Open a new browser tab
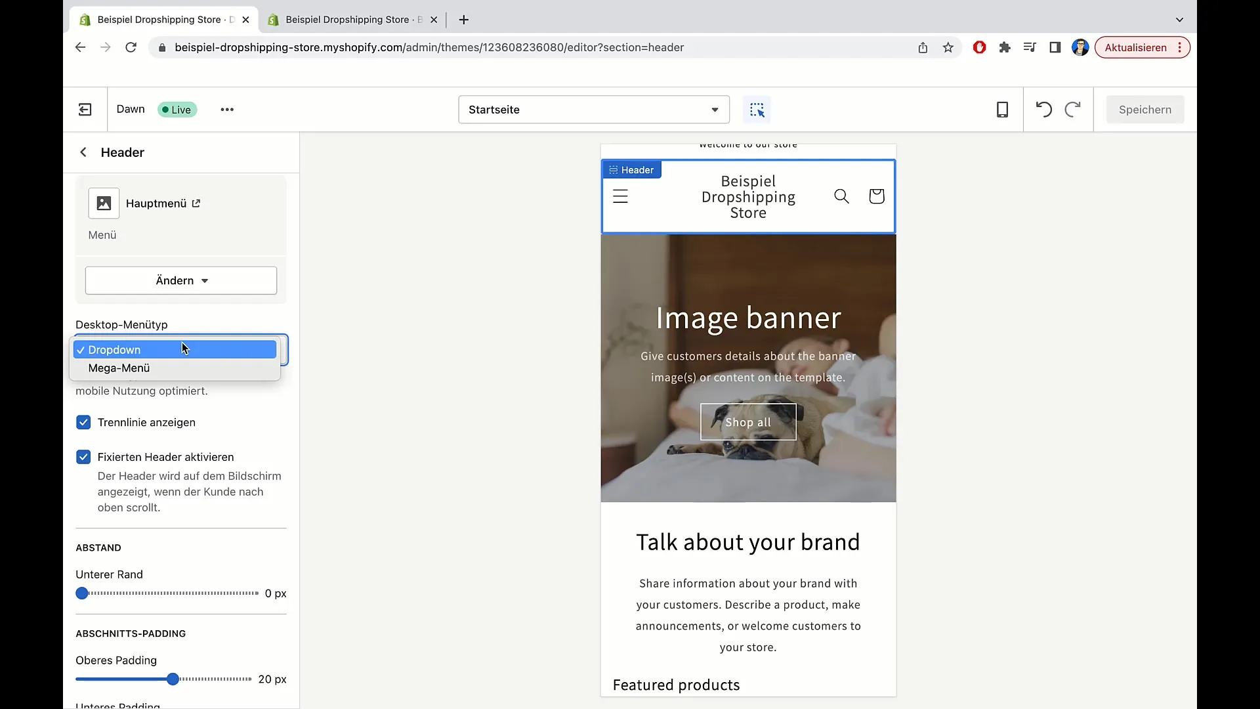This screenshot has height=709, width=1260. pos(464,20)
